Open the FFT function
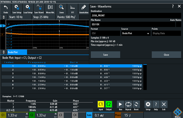The width and height of the screenshot is (183, 118). click(x=73, y=9)
